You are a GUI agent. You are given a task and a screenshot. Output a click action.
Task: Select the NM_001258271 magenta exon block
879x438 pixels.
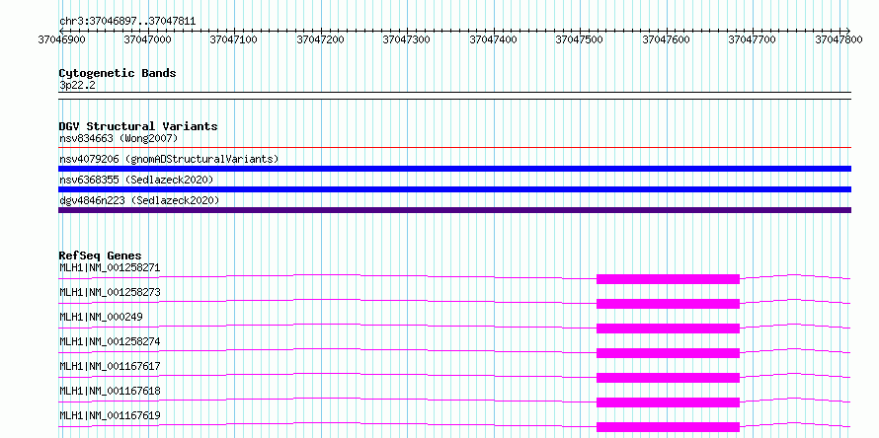tap(669, 279)
